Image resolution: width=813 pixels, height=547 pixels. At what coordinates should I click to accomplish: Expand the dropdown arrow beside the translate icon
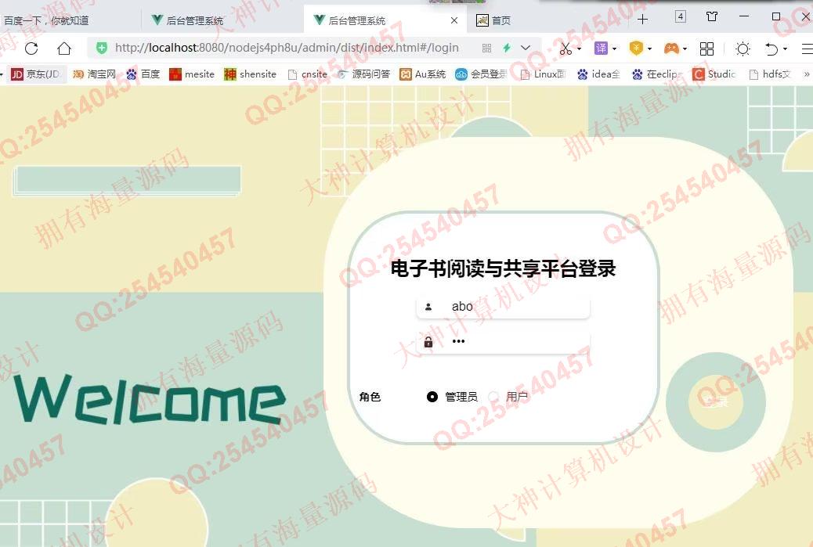(x=614, y=49)
